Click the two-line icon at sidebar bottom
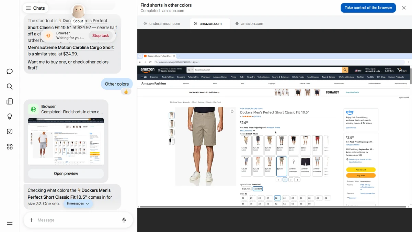The width and height of the screenshot is (412, 232). click(x=10, y=223)
